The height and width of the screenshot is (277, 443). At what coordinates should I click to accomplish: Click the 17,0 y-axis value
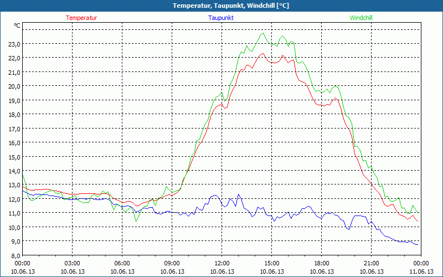pos(15,129)
